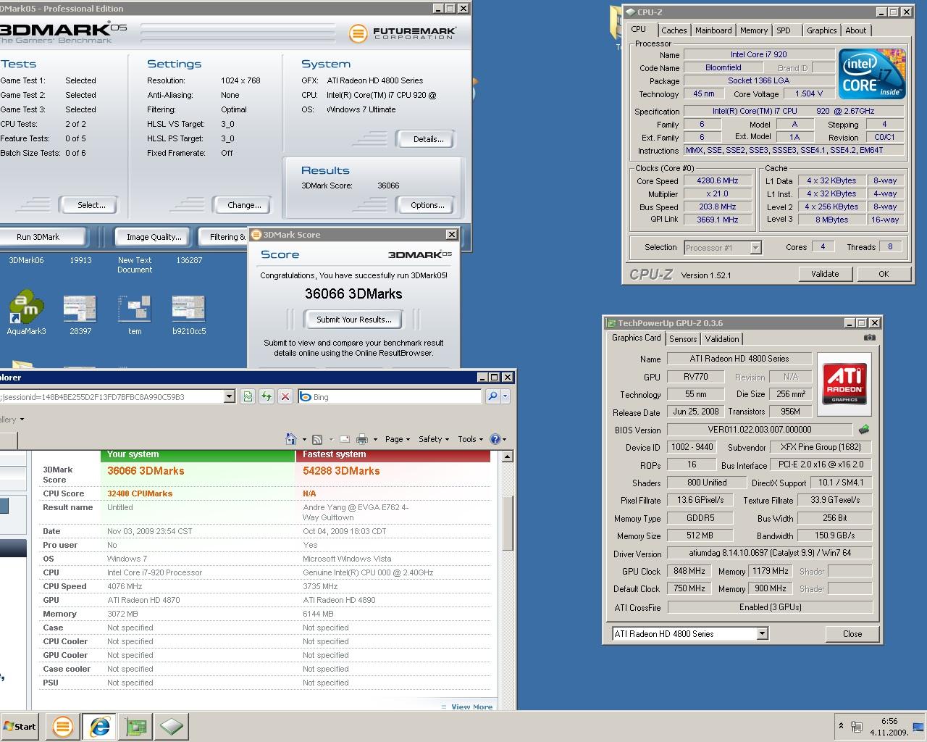Viewport: 927px width, 742px height.
Task: Click the RSS feeds icon in IE
Action: click(317, 439)
